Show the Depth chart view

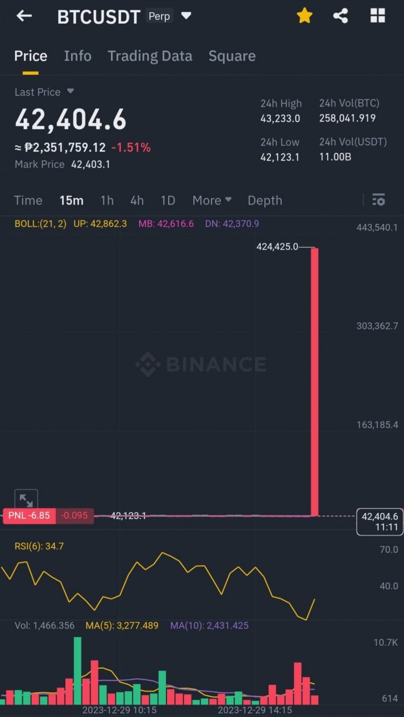point(264,200)
